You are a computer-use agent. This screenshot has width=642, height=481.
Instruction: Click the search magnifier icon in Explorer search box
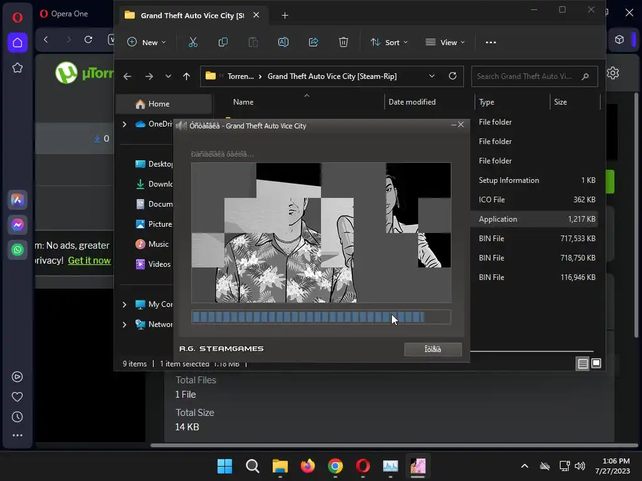click(585, 76)
